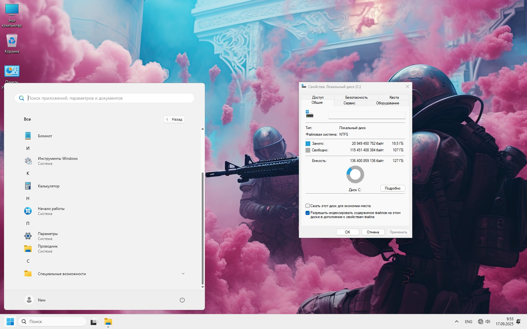Switch to the Безопасность tab
The image size is (527, 329).
click(x=356, y=97)
